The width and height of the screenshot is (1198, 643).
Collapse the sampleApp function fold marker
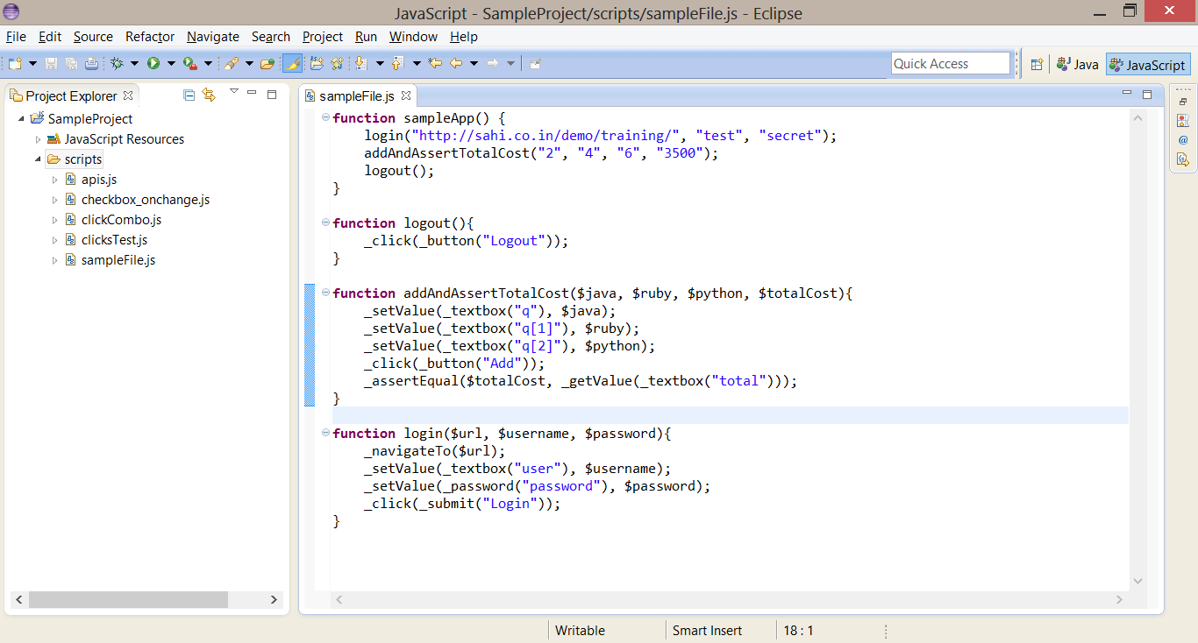(x=325, y=118)
